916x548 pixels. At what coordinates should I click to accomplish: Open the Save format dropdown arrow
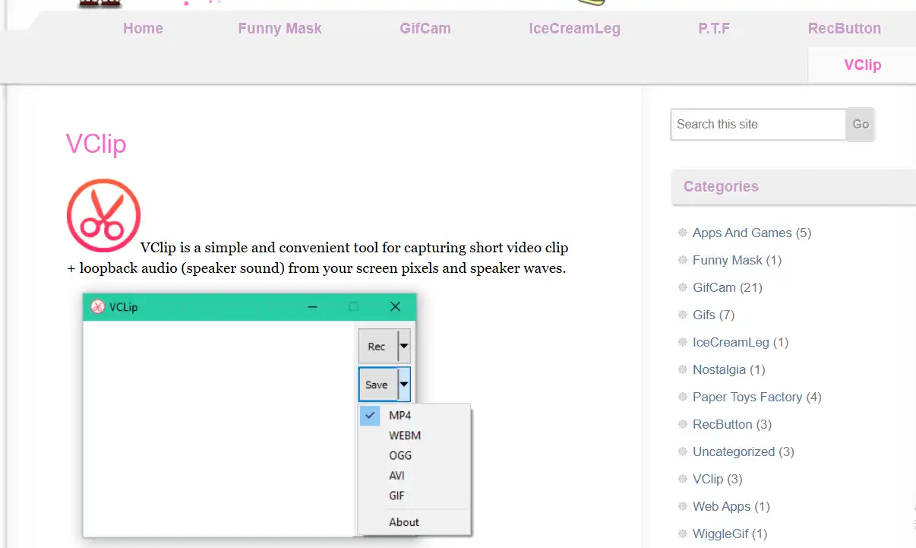[x=403, y=384]
